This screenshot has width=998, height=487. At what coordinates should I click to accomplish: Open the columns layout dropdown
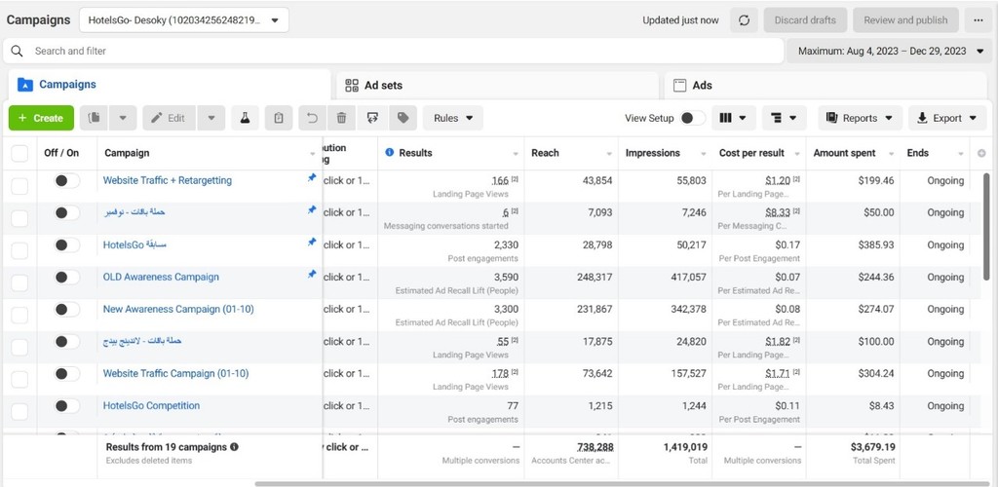pos(734,118)
